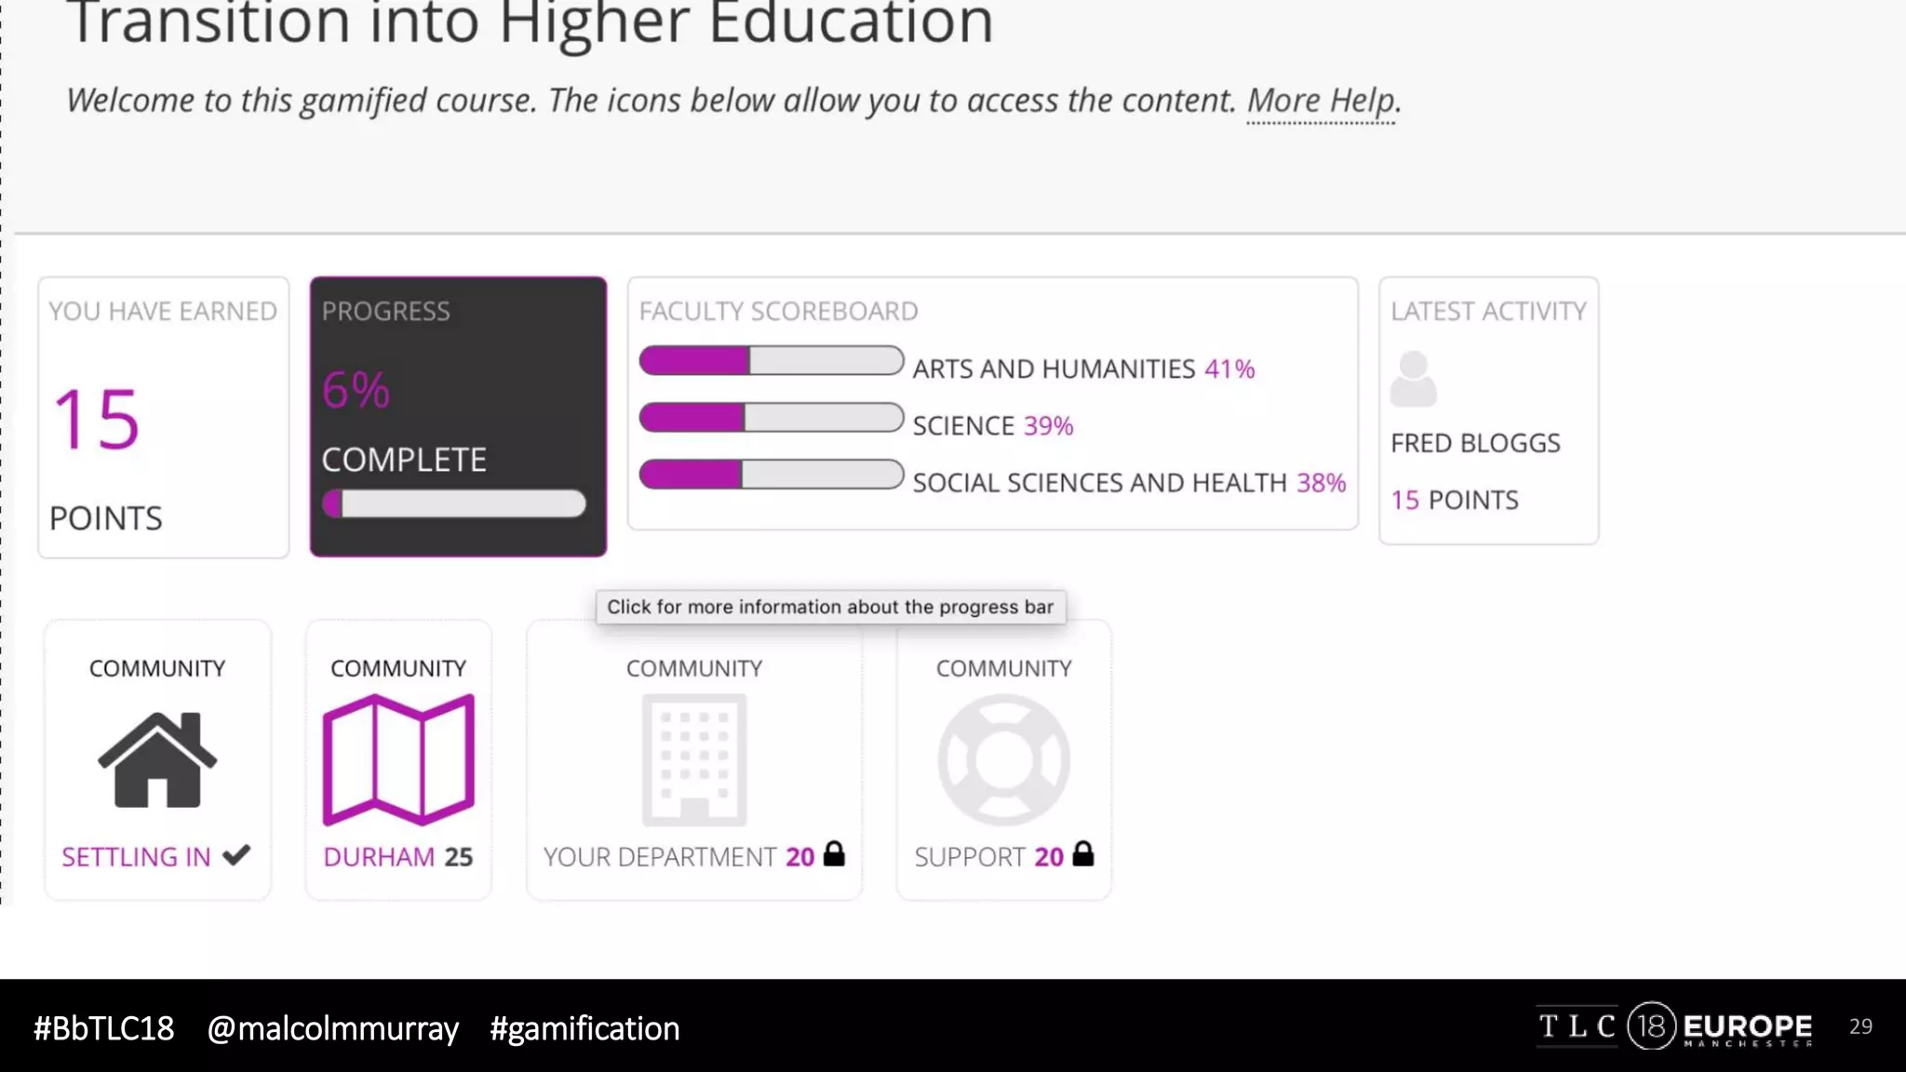This screenshot has height=1072, width=1906.
Task: Open the Durham map icon
Action: coord(398,759)
